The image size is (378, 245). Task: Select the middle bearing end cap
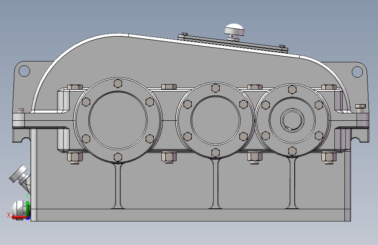point(215,120)
